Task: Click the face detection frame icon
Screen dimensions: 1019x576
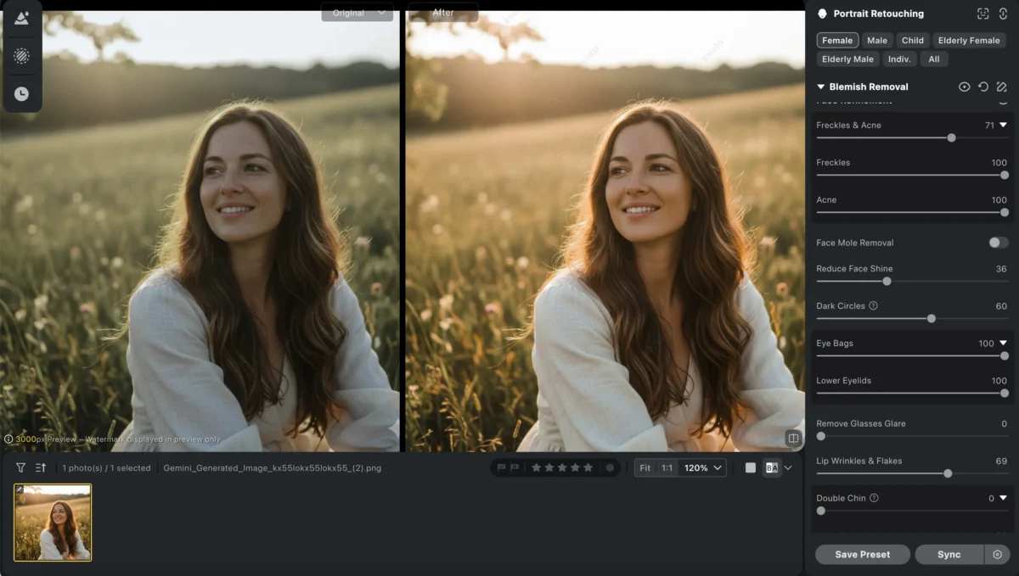Action: tap(983, 14)
